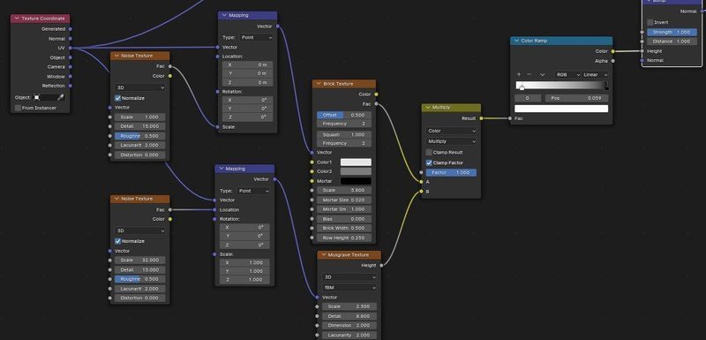Click the Color Ramp gradient bar

561,85
